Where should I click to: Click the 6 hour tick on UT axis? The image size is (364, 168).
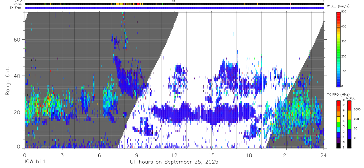(99, 155)
